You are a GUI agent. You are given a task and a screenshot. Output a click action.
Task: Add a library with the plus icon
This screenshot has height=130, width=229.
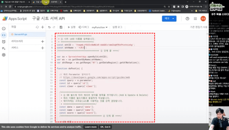(42, 41)
